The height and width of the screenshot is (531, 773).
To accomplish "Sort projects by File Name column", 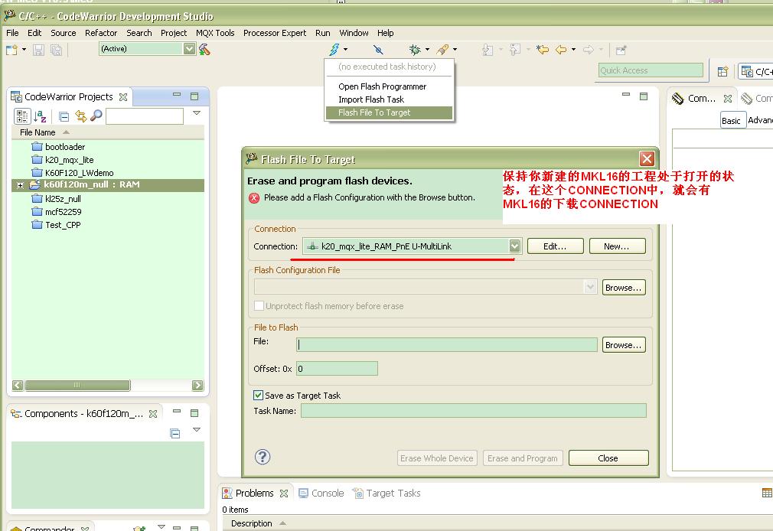I will pos(38,132).
